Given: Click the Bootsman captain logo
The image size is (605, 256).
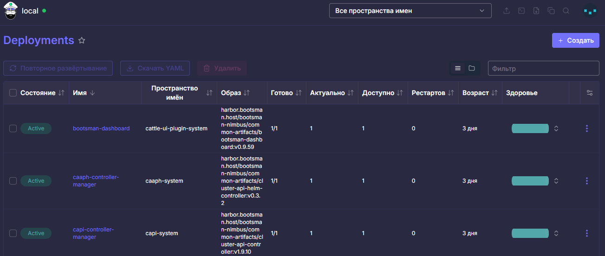Looking at the screenshot, I should 11,10.
